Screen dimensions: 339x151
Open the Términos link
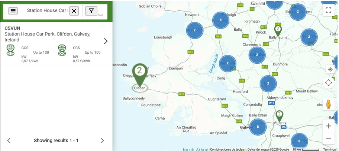pos(329,150)
